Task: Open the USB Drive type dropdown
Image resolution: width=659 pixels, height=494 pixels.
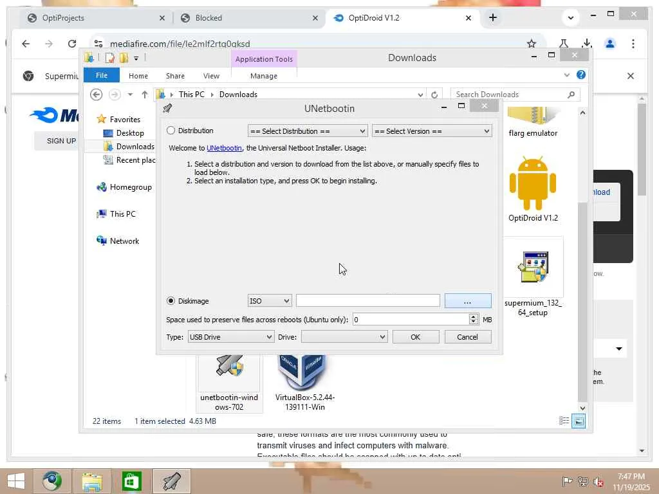Action: coord(230,337)
